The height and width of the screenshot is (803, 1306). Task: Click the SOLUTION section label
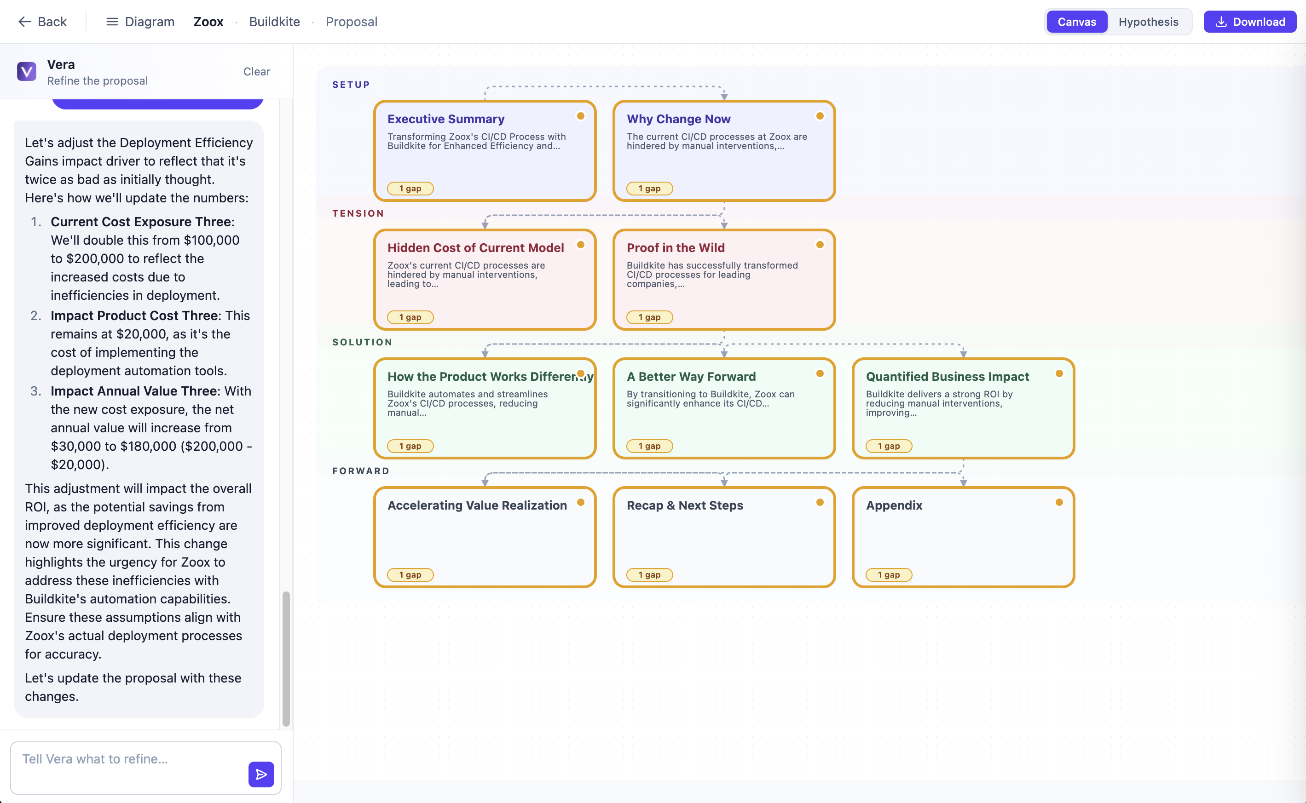click(x=362, y=342)
